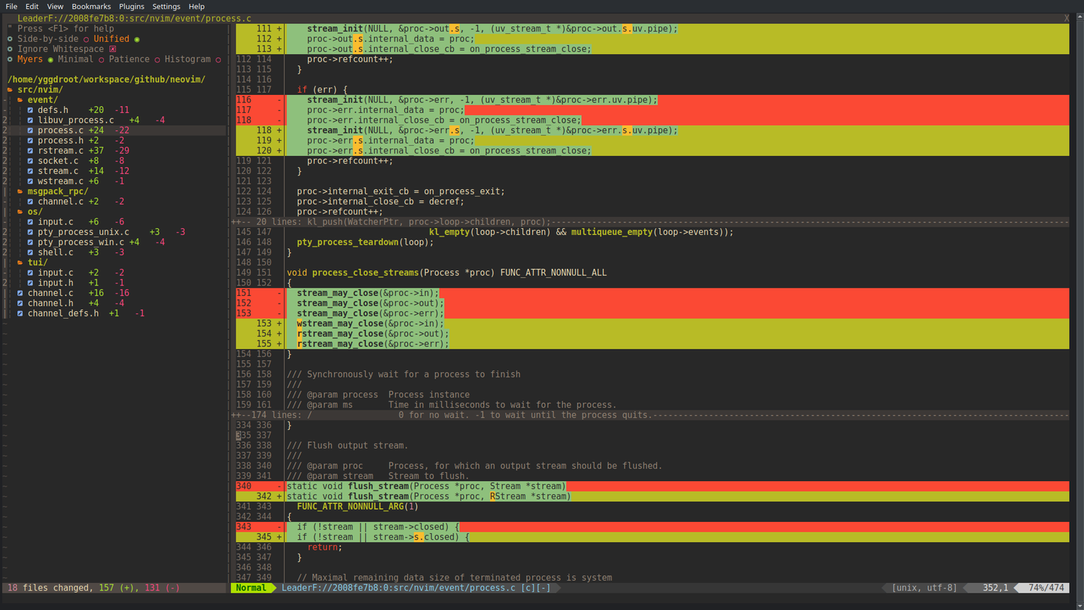Choose the Histogram diff algorithm

tap(218, 59)
